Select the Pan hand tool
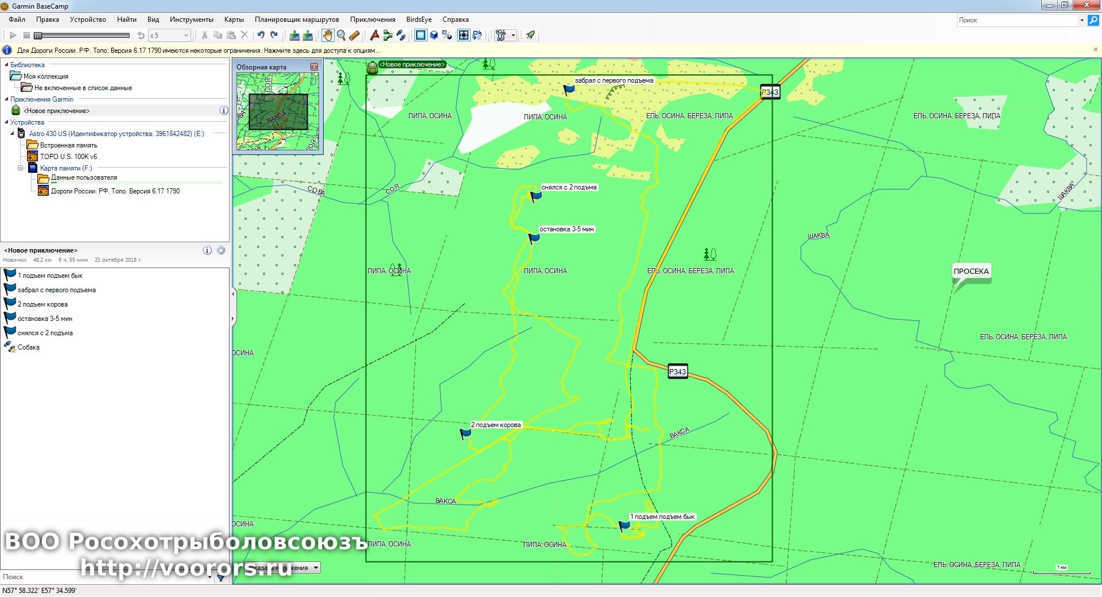Image resolution: width=1102 pixels, height=597 pixels. 327,36
